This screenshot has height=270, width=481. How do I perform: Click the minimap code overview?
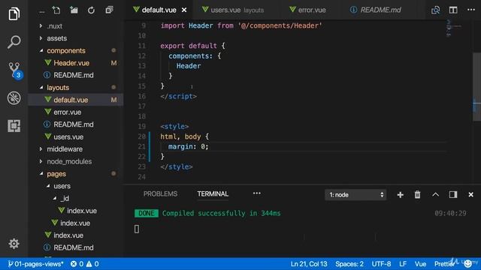pyautogui.click(x=454, y=28)
